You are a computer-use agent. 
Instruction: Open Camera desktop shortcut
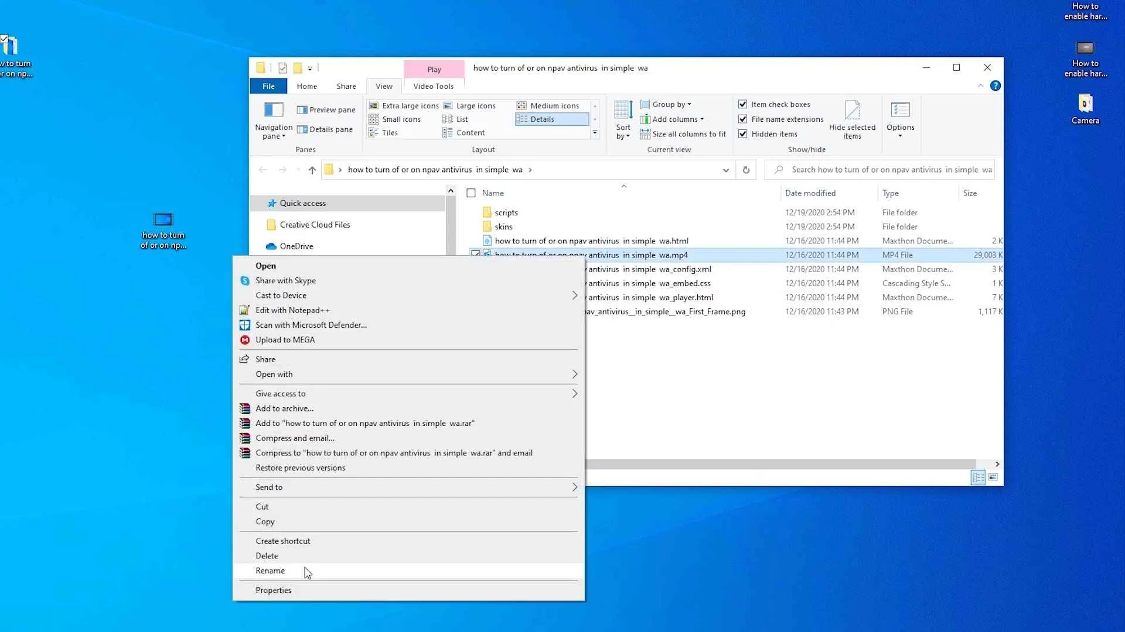tap(1085, 109)
